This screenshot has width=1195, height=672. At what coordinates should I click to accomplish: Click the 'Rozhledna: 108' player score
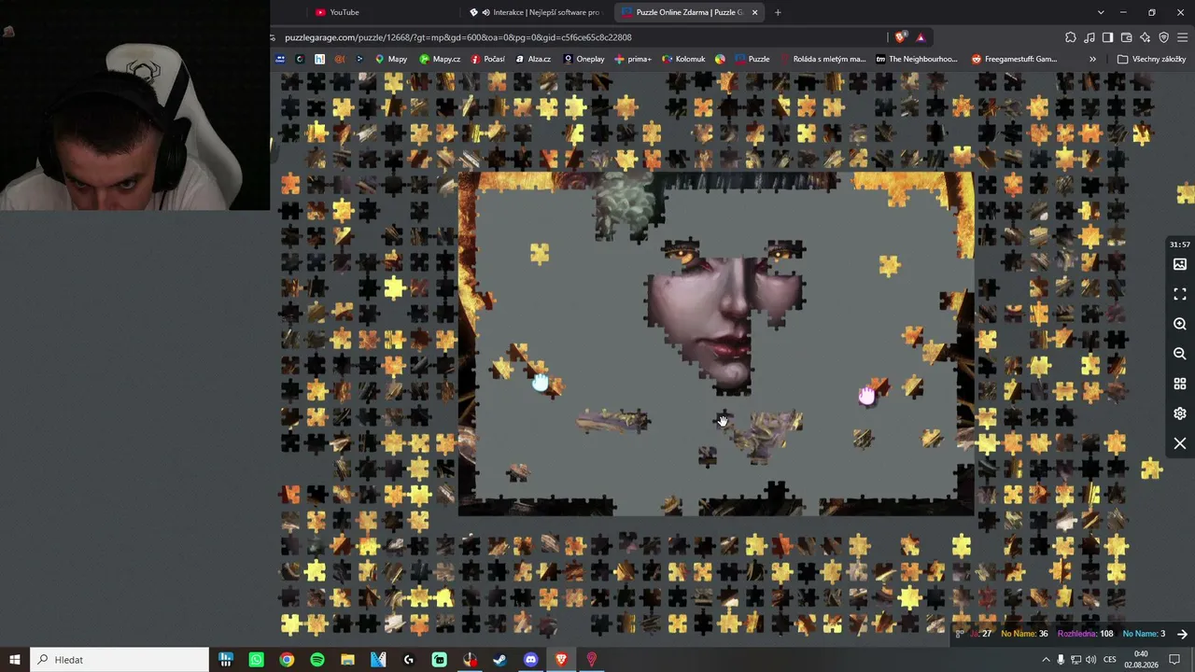point(1085,635)
